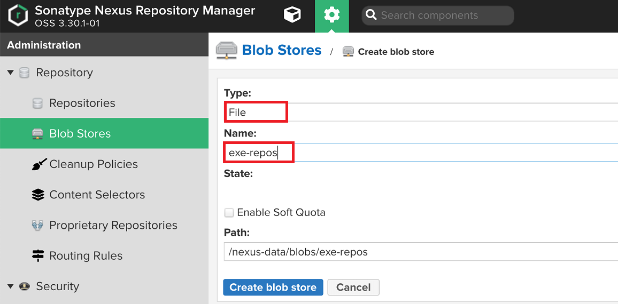Click the Name field containing exe-repos
Screen dimensions: 618x304
(421, 153)
